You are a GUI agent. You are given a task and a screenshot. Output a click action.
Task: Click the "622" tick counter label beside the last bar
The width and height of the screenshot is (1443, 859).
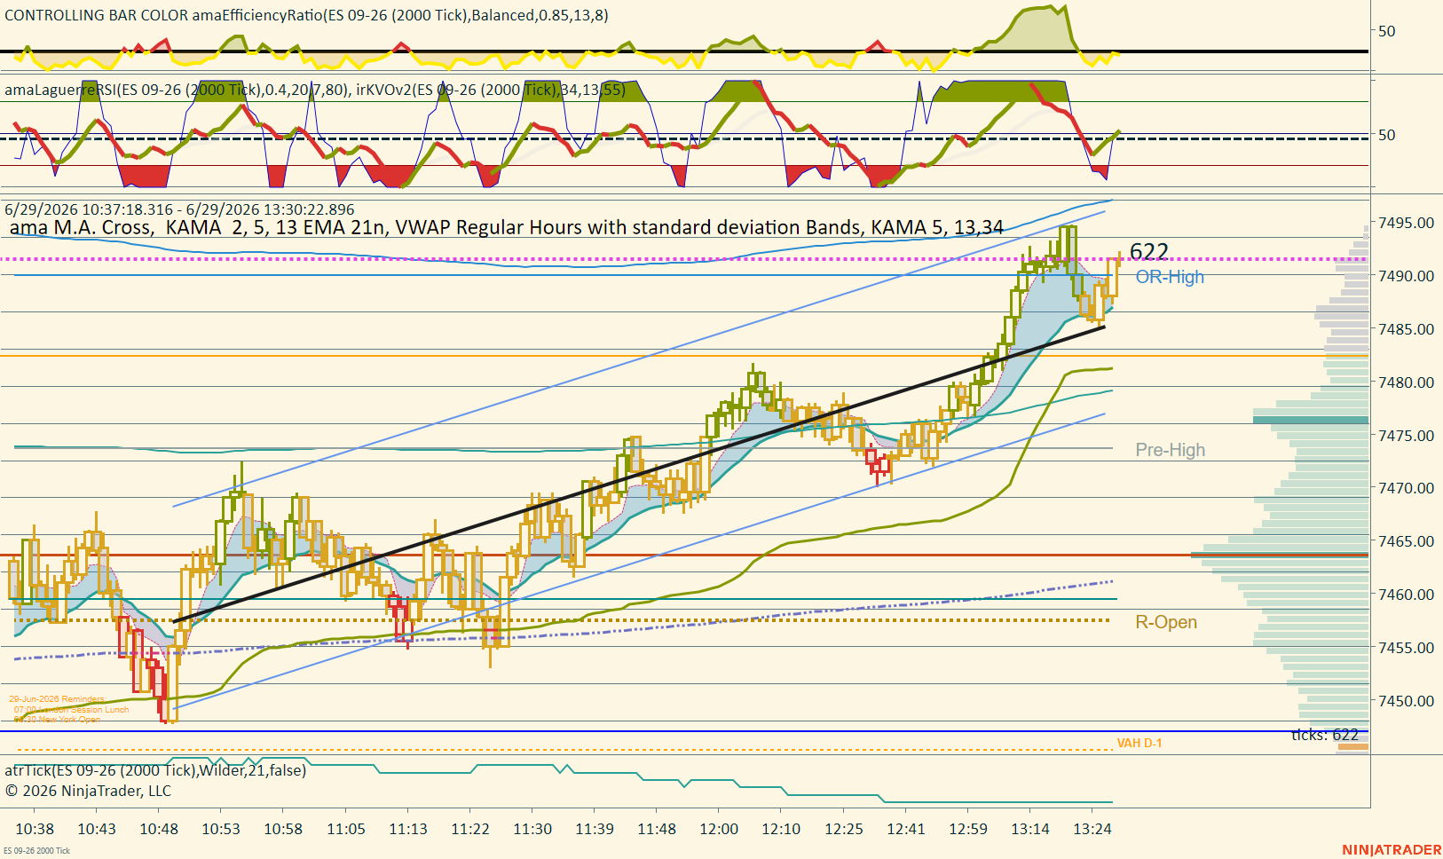click(x=1148, y=252)
